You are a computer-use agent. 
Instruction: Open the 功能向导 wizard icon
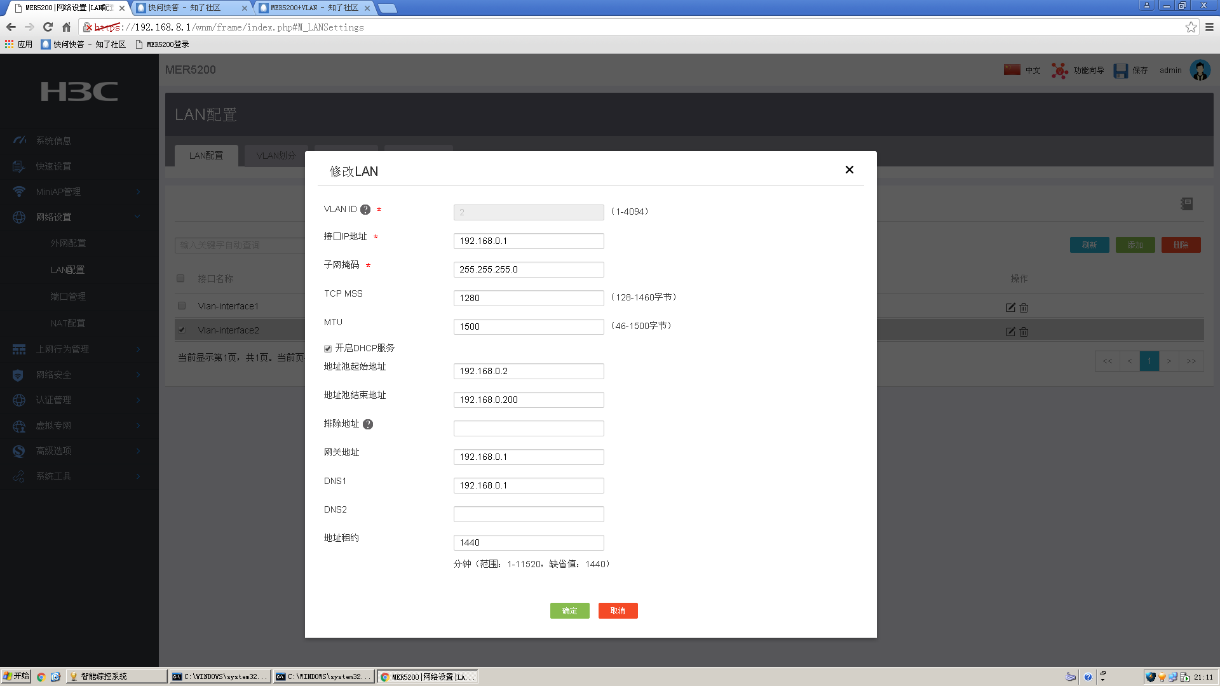point(1059,71)
